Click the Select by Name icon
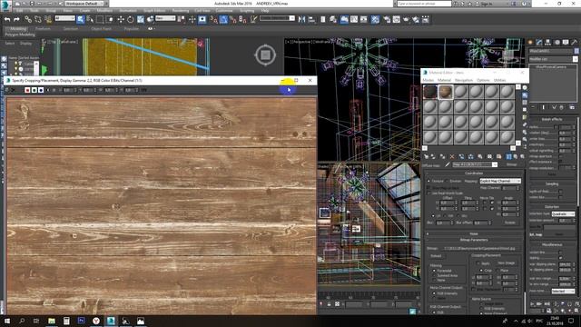Image resolution: width=581 pixels, height=327 pixels. [90, 19]
